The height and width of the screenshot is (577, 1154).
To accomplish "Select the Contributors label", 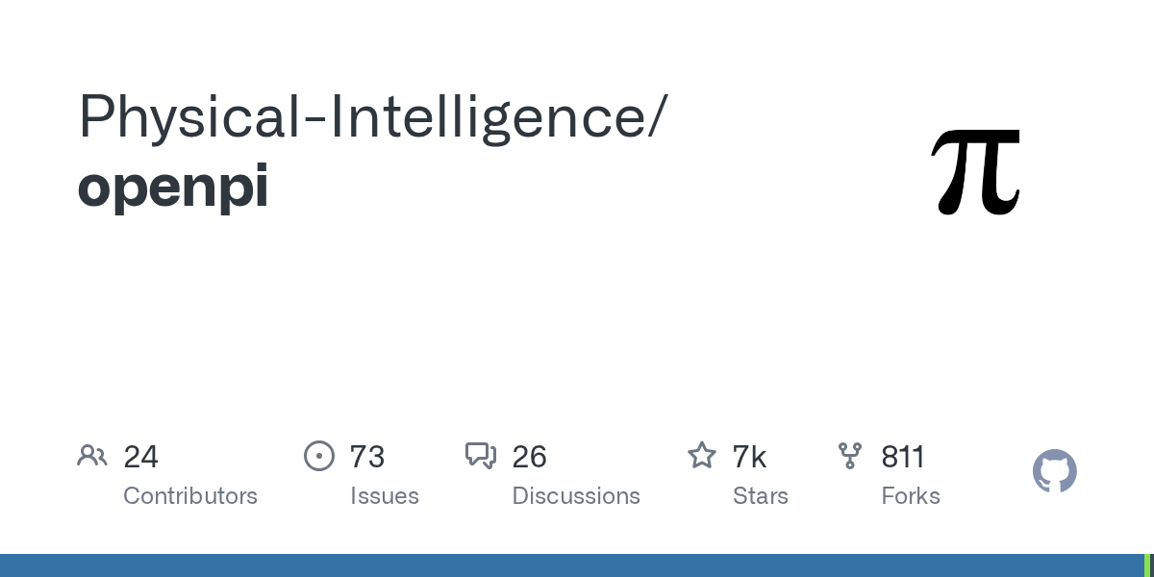I will pyautogui.click(x=190, y=496).
